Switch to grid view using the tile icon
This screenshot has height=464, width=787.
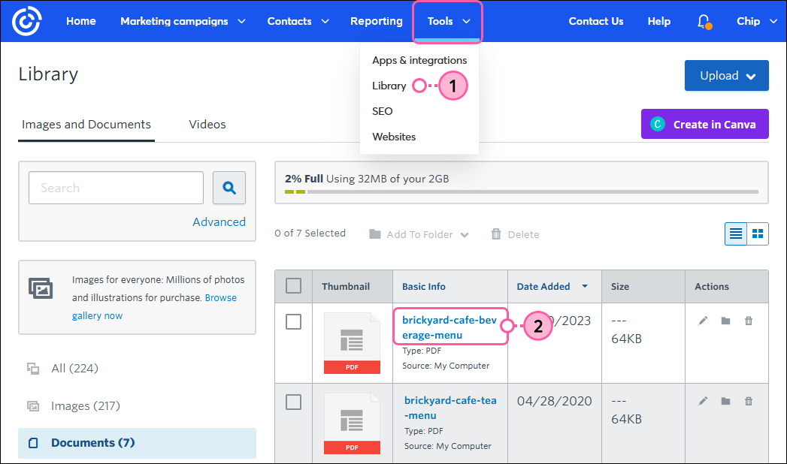(x=757, y=234)
